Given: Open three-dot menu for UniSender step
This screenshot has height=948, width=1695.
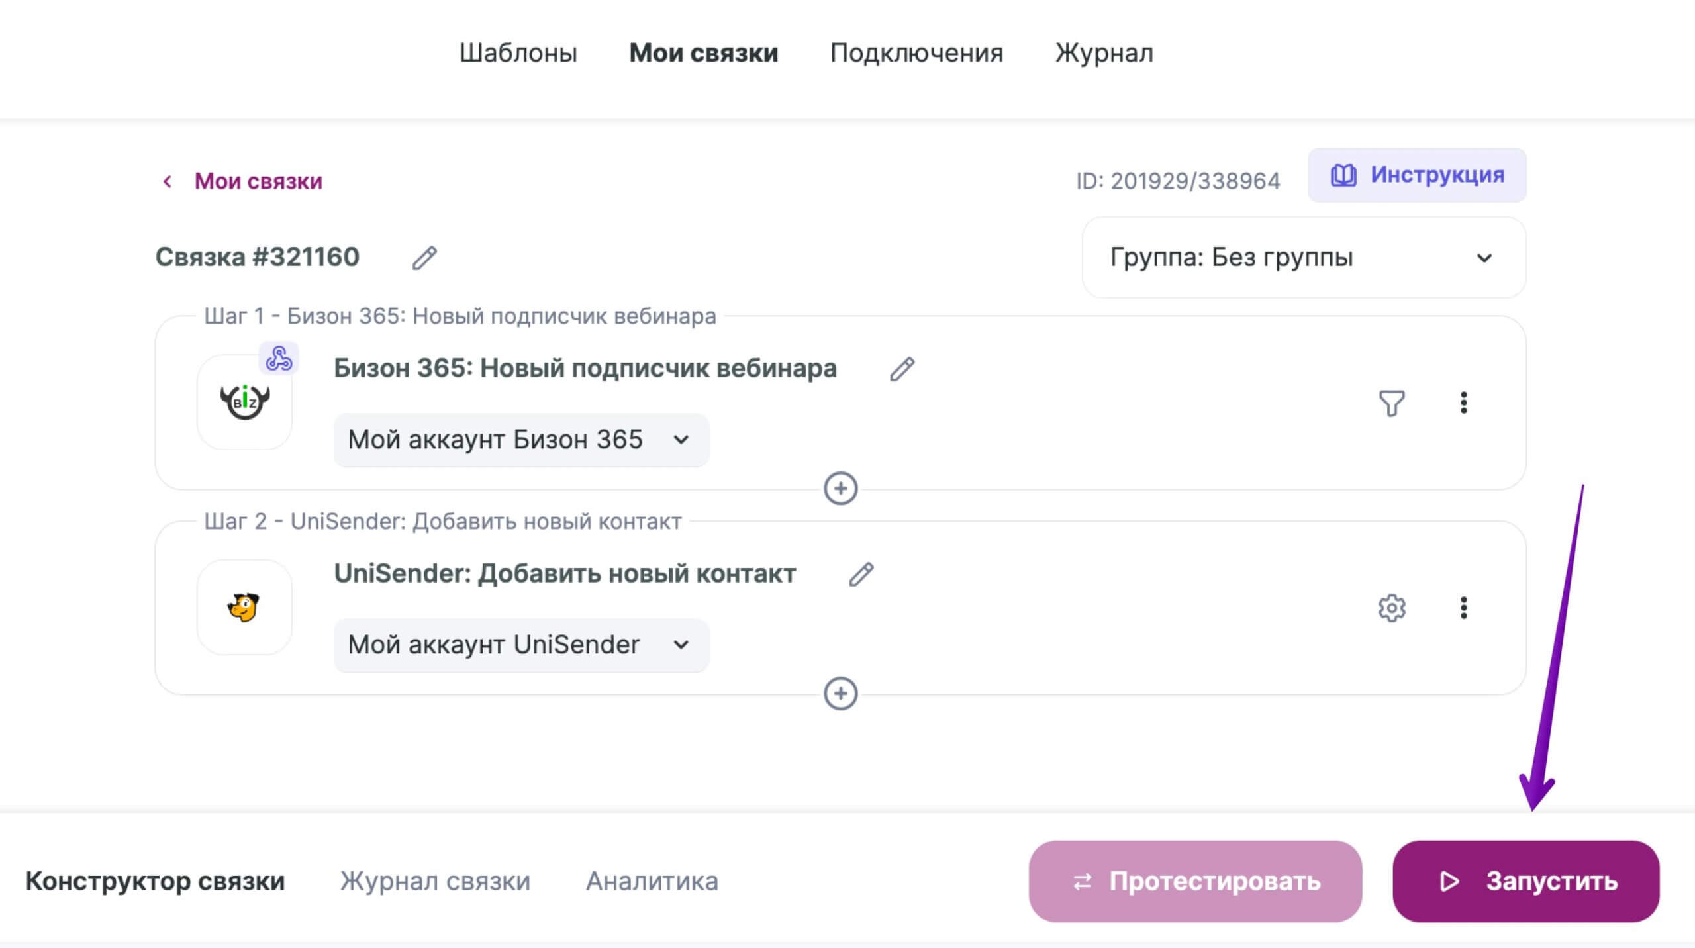Looking at the screenshot, I should (1464, 608).
